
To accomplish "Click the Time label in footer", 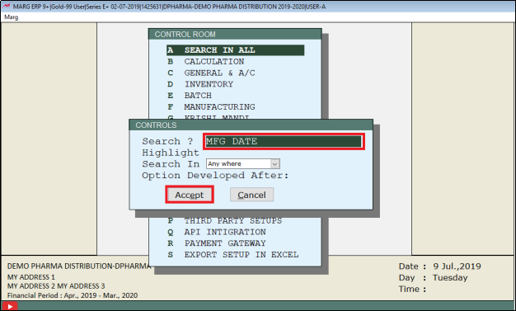I will tap(412, 289).
